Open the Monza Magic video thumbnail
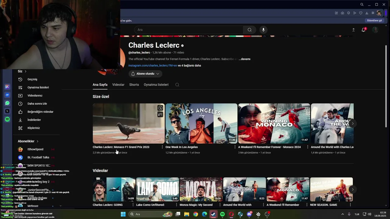This screenshot has width=390, height=219. (x=201, y=189)
